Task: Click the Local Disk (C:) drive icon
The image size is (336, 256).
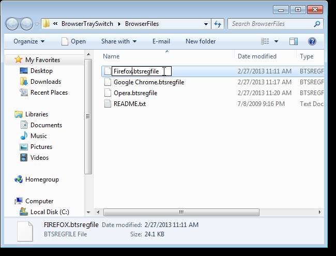Action: pos(24,212)
